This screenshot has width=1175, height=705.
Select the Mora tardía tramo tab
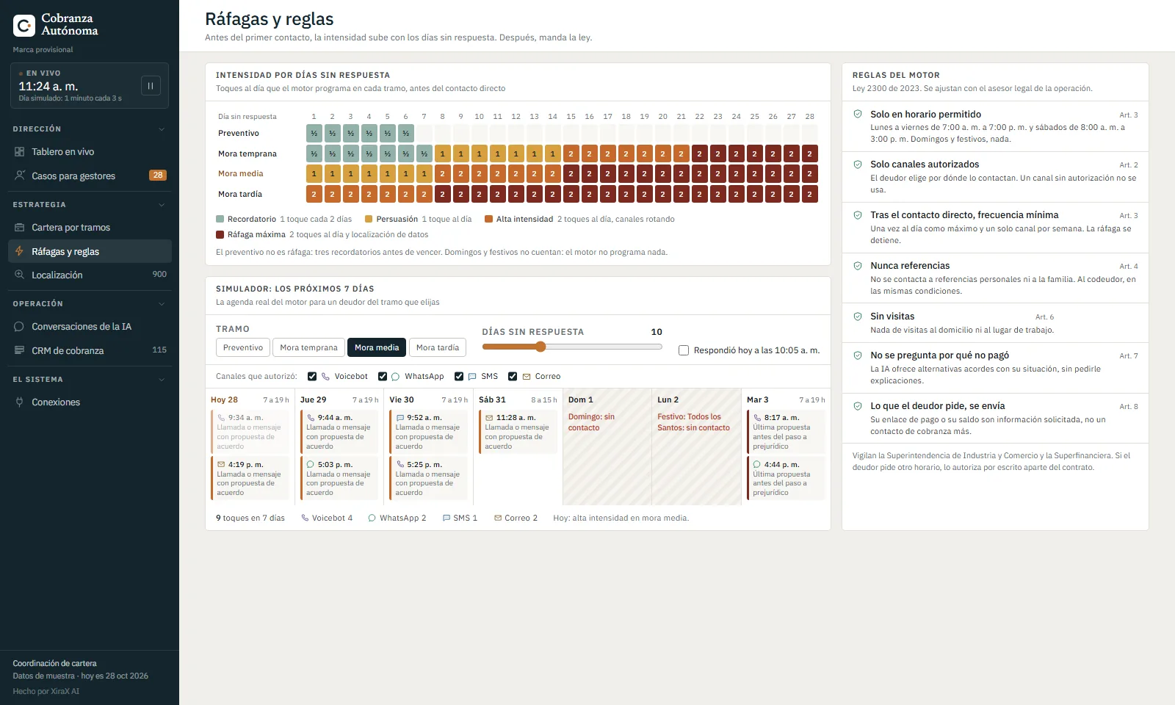[438, 347]
